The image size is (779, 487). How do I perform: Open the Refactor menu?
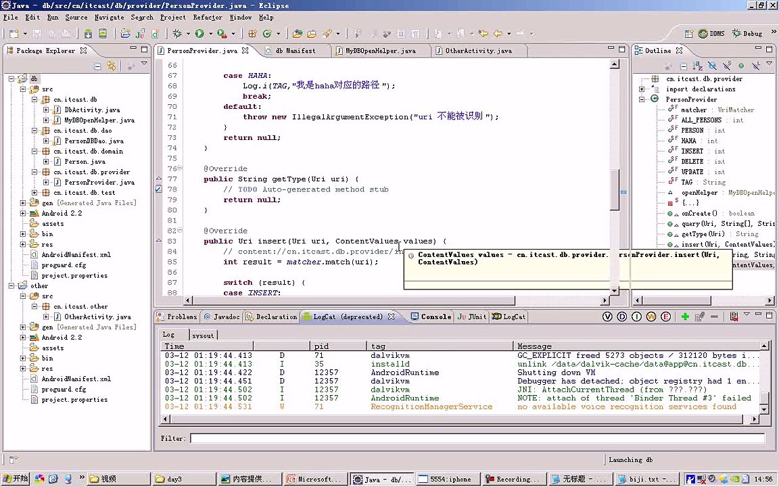207,17
